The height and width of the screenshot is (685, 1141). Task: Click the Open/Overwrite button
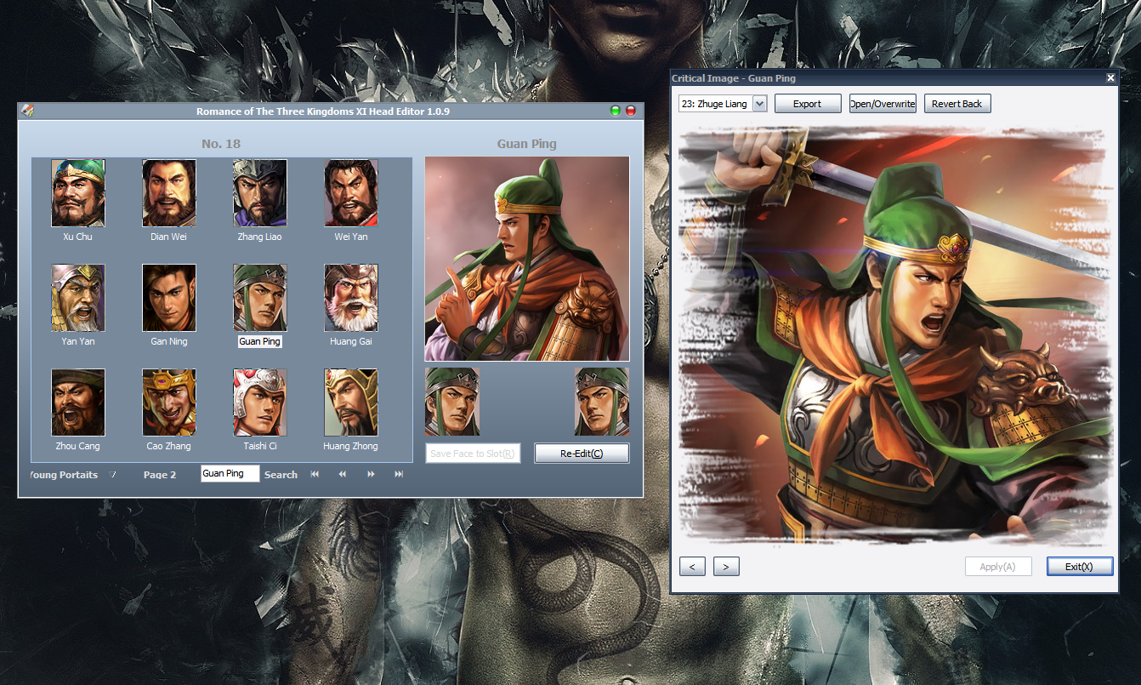[x=883, y=104]
